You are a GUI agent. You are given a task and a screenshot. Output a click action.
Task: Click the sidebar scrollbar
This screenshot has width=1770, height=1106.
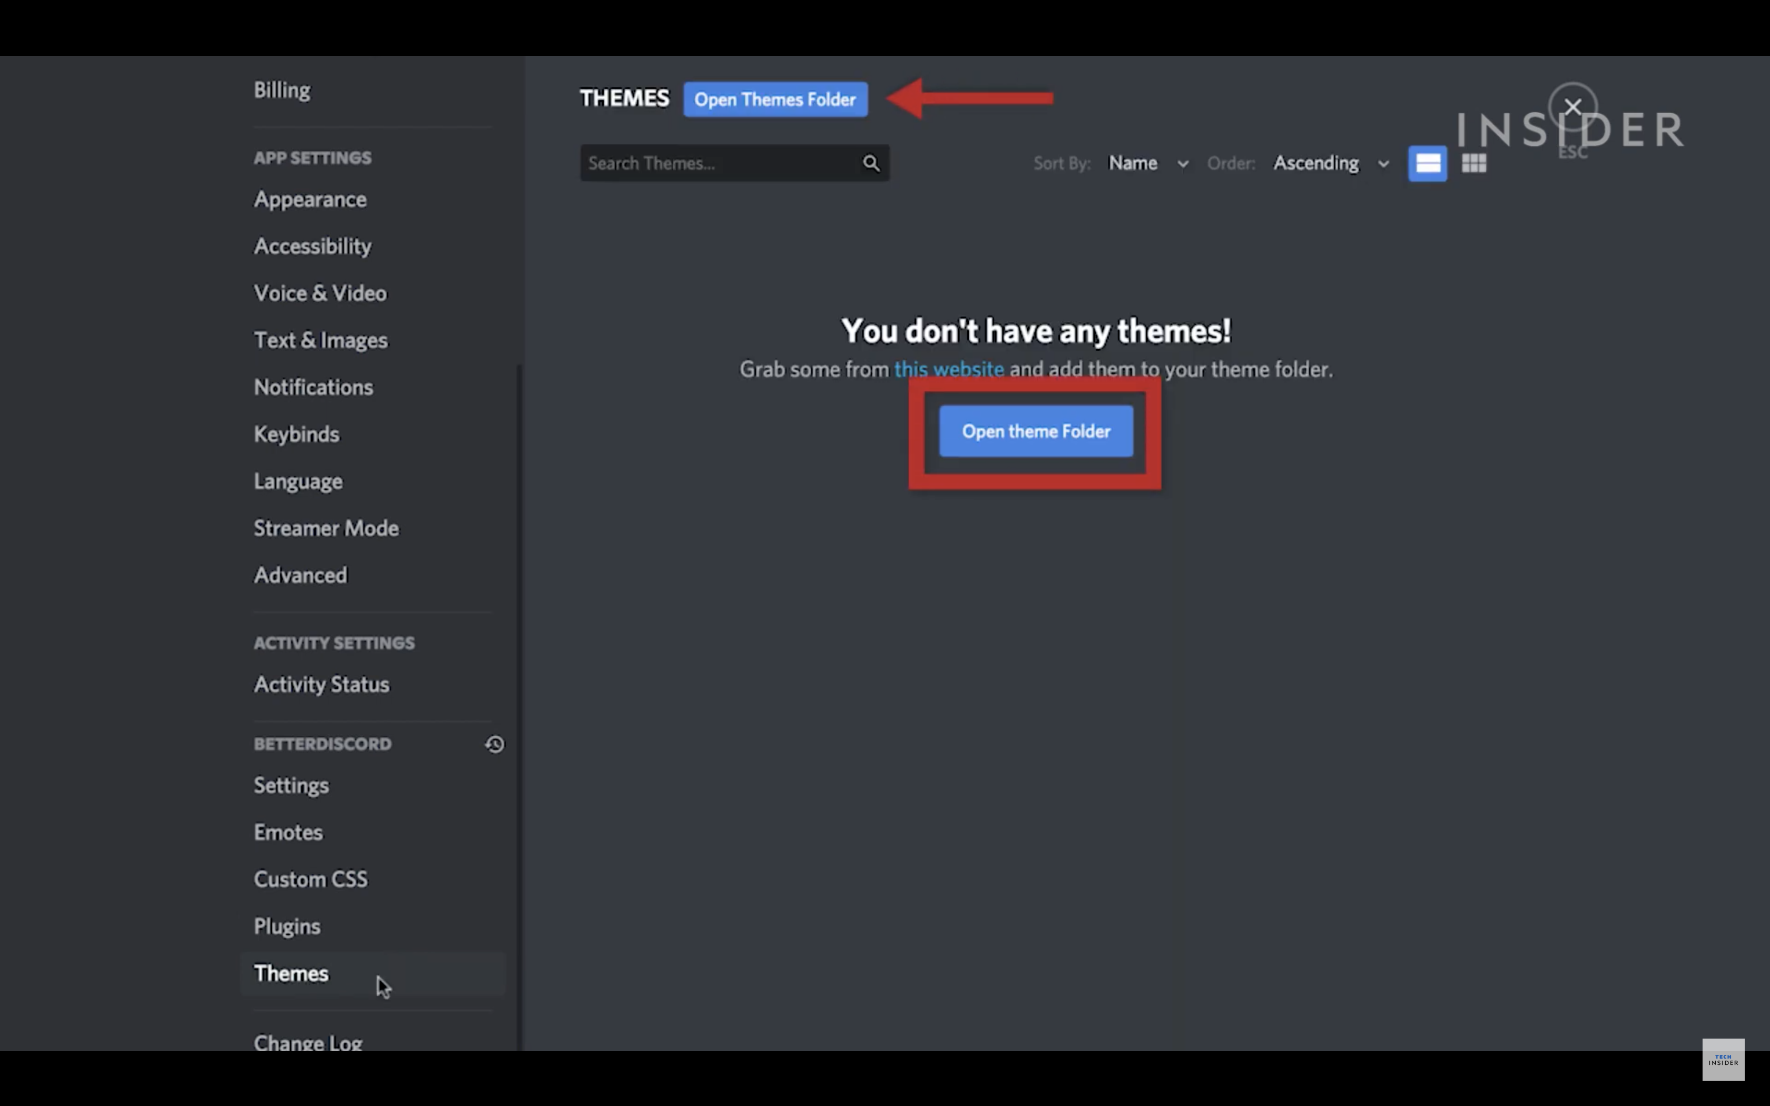pos(519,707)
